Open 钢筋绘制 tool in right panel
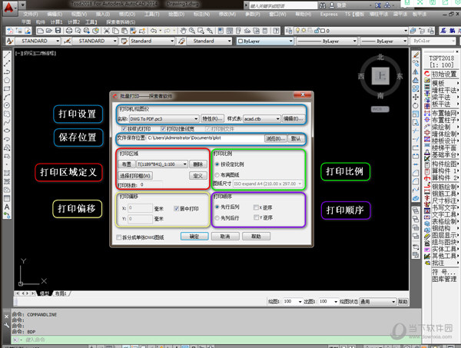The image size is (461, 348). click(x=438, y=187)
